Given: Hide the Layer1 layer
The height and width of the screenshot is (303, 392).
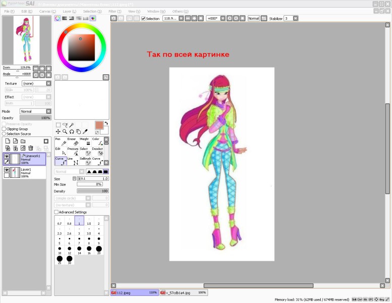Looking at the screenshot, I should [7, 170].
